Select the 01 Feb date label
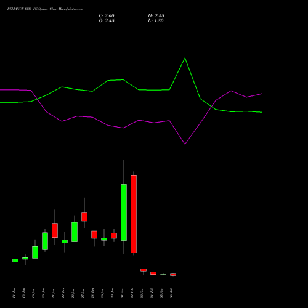The height and width of the screenshot is (308, 308). [122, 293]
